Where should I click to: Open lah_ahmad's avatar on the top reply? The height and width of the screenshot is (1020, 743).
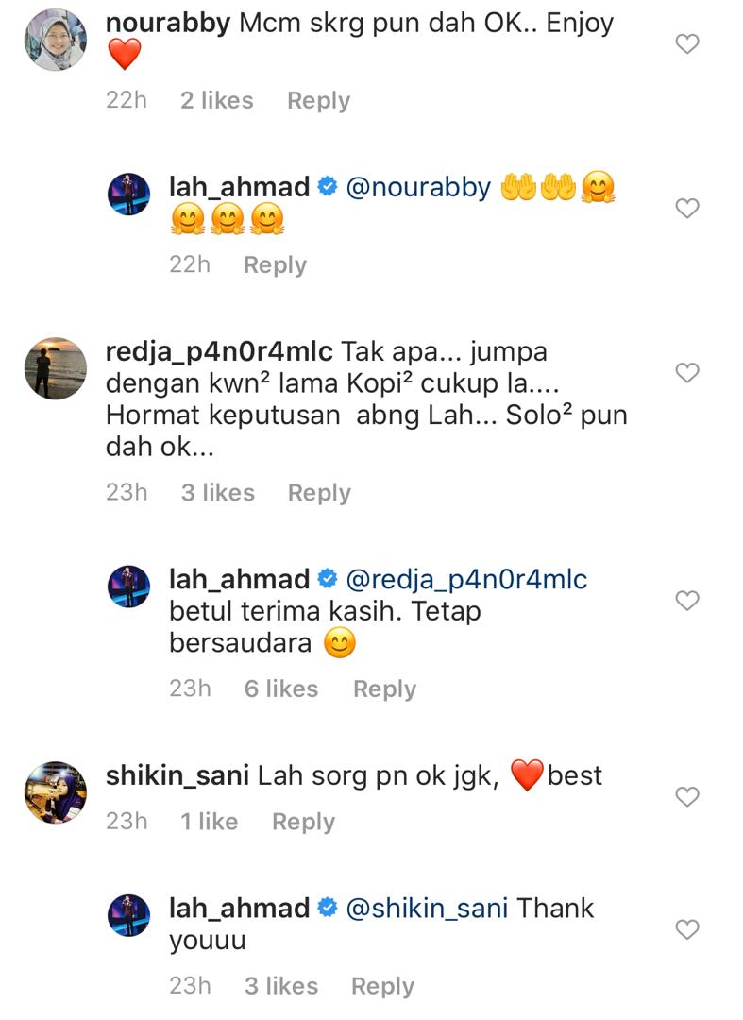[x=128, y=194]
